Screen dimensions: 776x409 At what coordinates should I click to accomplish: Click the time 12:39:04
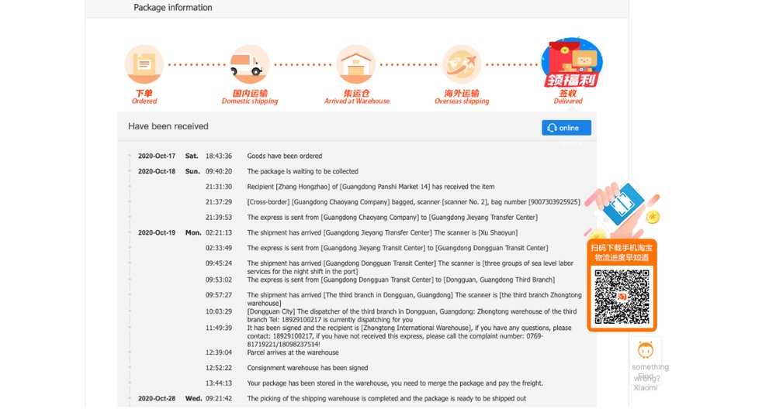click(219, 352)
